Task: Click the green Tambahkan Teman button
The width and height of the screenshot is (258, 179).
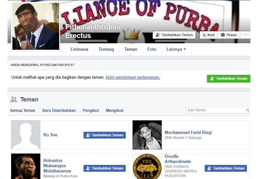Action: coord(229,79)
